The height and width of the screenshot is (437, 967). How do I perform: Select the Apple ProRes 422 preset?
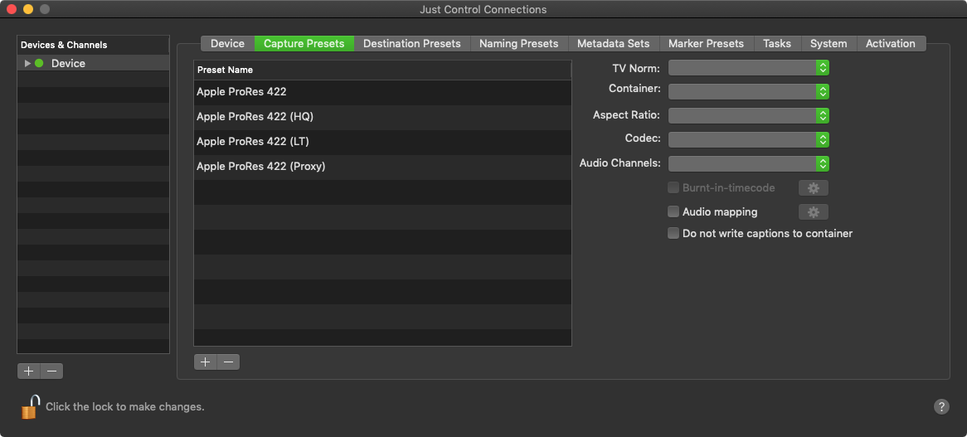(x=382, y=92)
